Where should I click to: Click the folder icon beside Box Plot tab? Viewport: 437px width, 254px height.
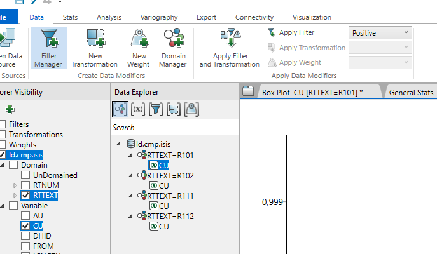(x=248, y=91)
